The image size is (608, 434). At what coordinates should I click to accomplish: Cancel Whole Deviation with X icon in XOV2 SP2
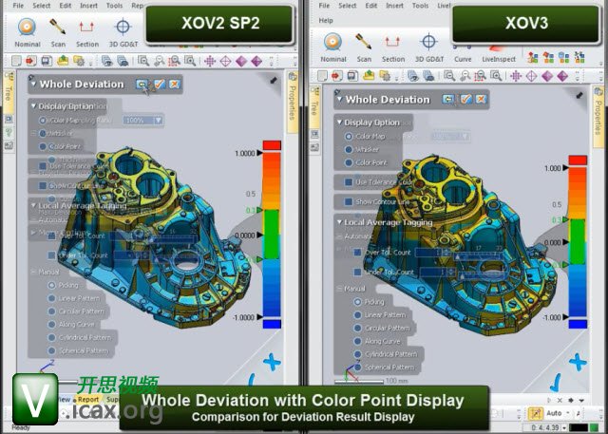click(175, 85)
